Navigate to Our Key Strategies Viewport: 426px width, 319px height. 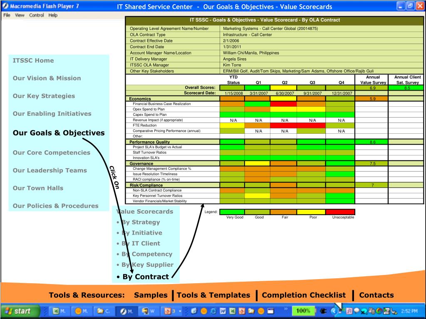[44, 96]
